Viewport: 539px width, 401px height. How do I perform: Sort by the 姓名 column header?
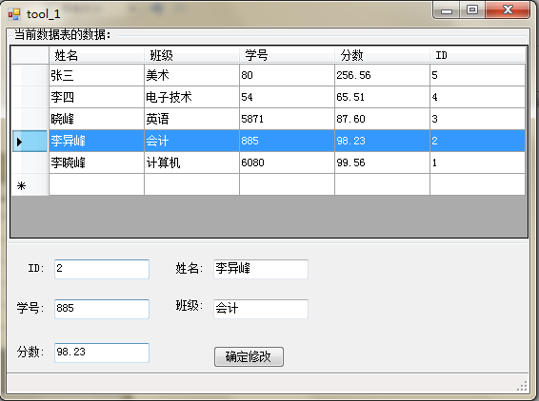(96, 55)
